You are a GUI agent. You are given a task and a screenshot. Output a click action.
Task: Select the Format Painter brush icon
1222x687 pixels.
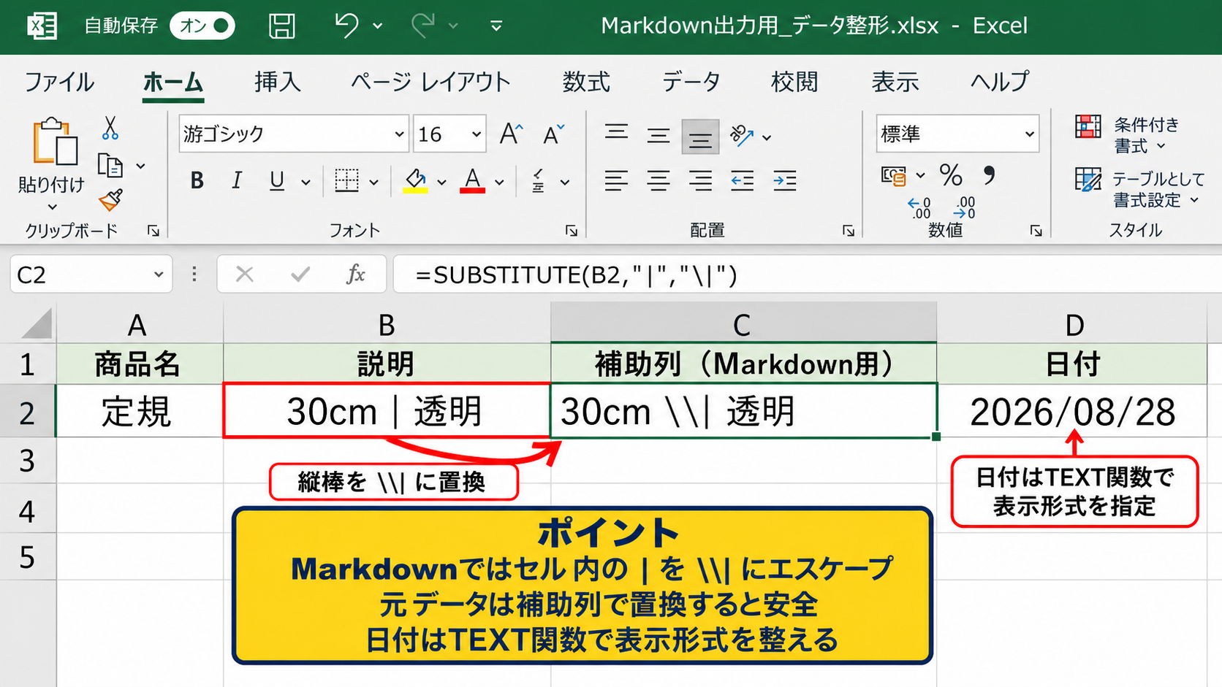point(110,199)
